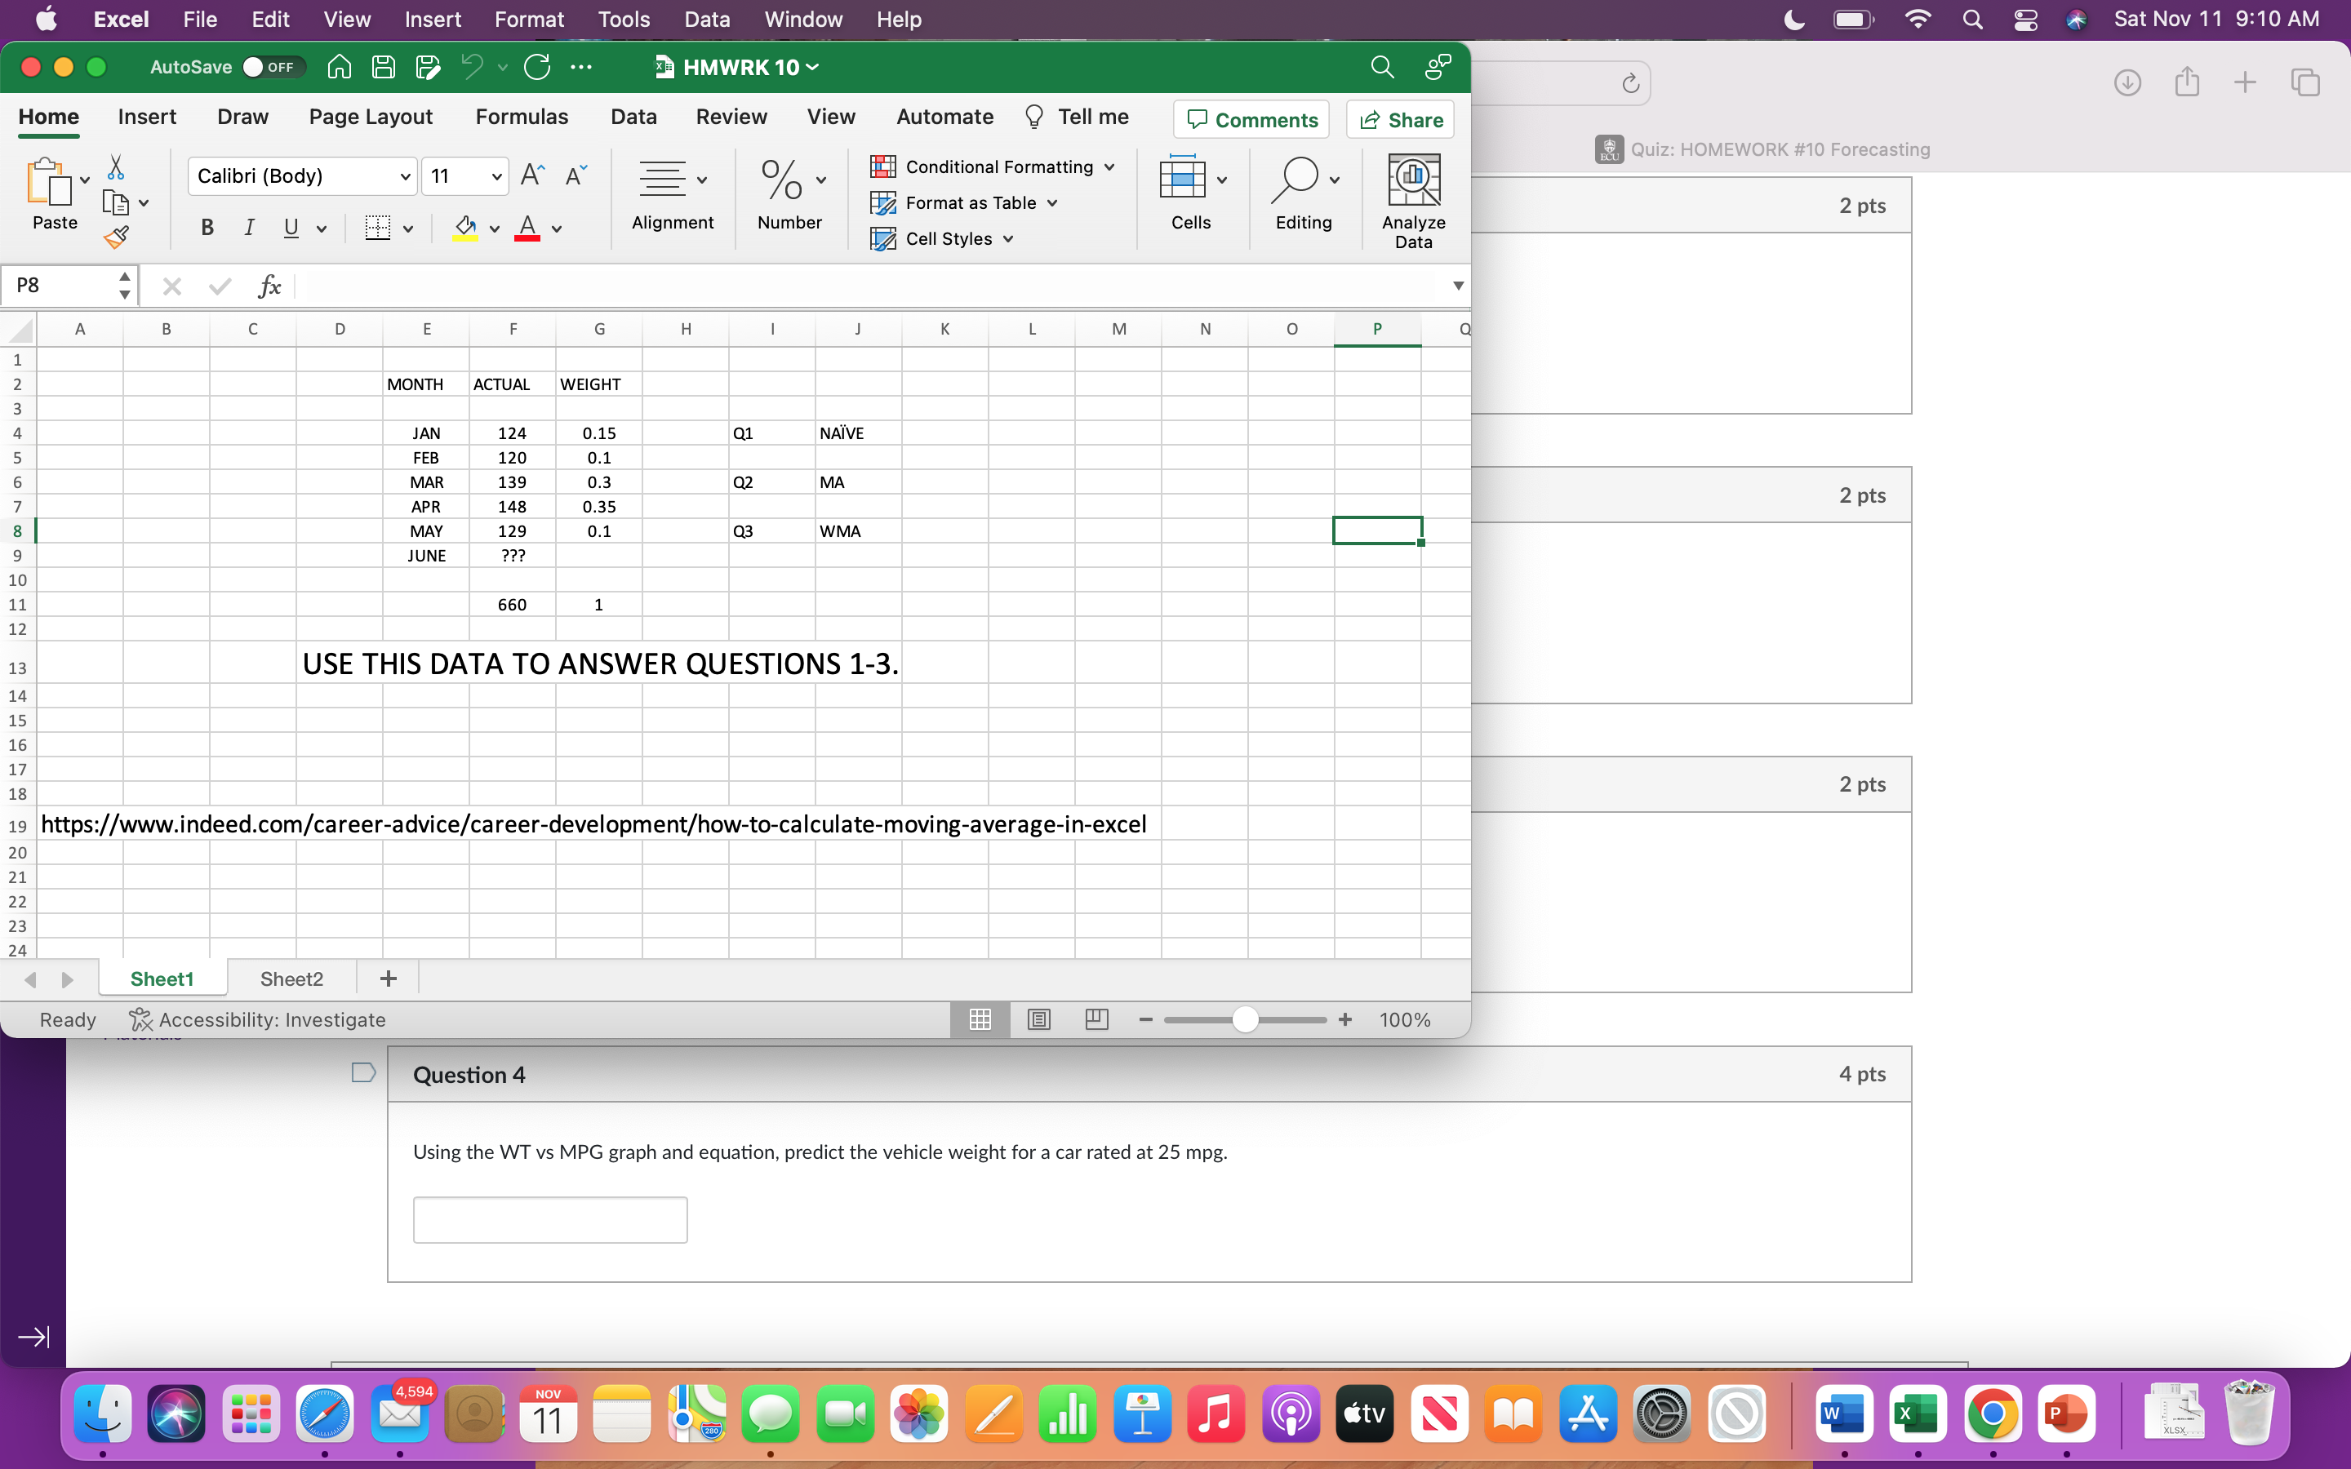Expand the Conditional Formatting dropdown
Screen dimensions: 2351x1469
coord(1109,167)
